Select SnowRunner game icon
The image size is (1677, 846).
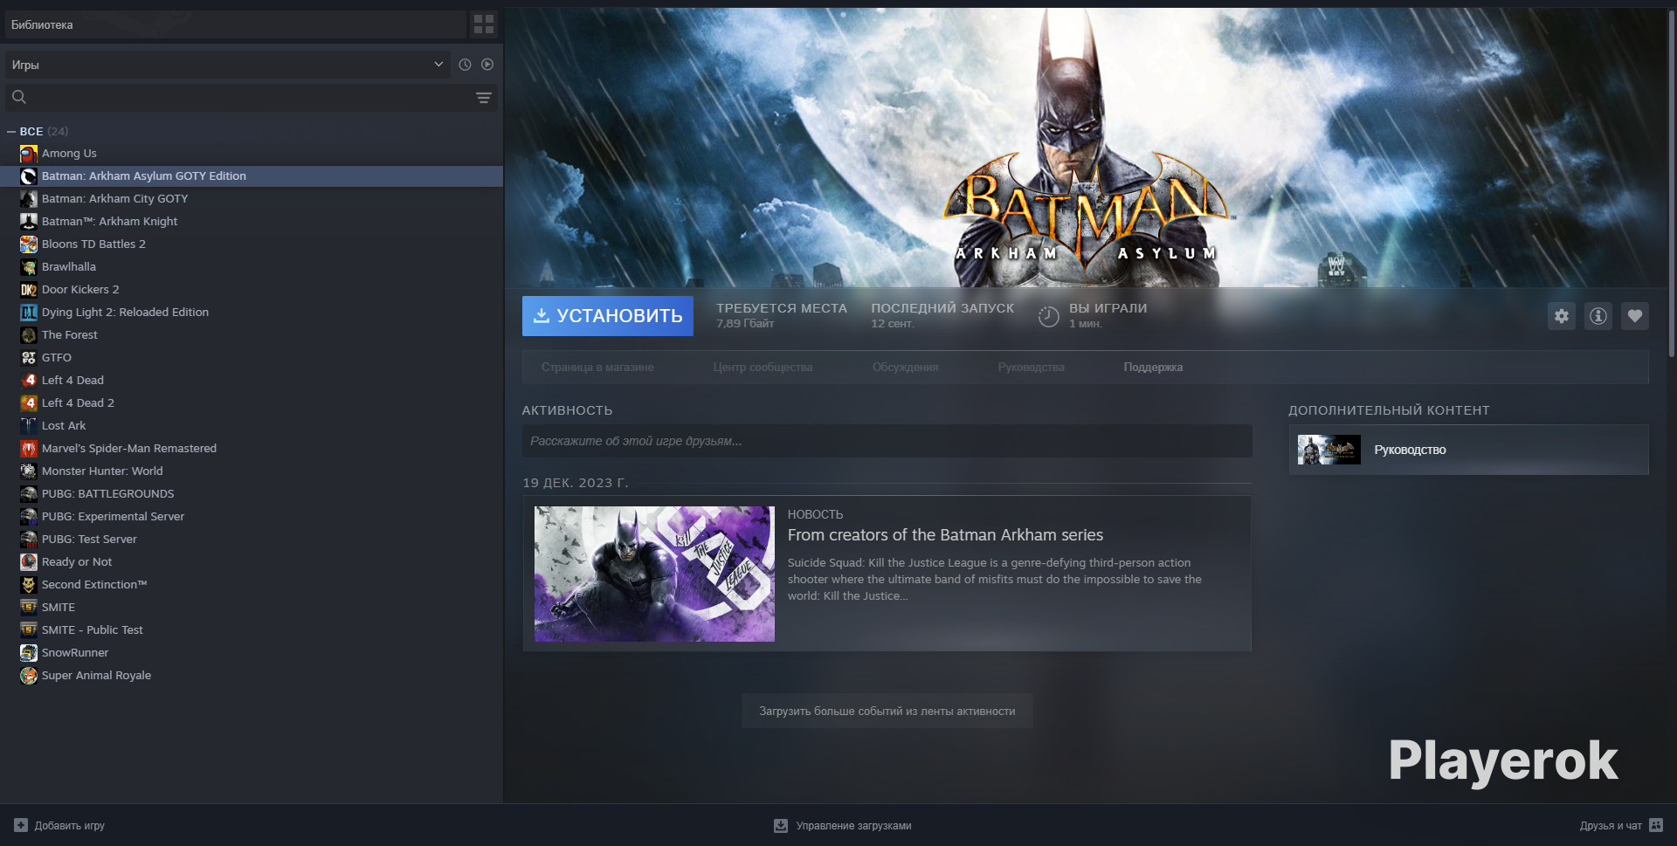click(x=29, y=653)
